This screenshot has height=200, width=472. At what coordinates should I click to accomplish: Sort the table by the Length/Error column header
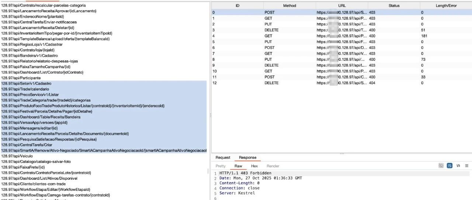(446, 6)
